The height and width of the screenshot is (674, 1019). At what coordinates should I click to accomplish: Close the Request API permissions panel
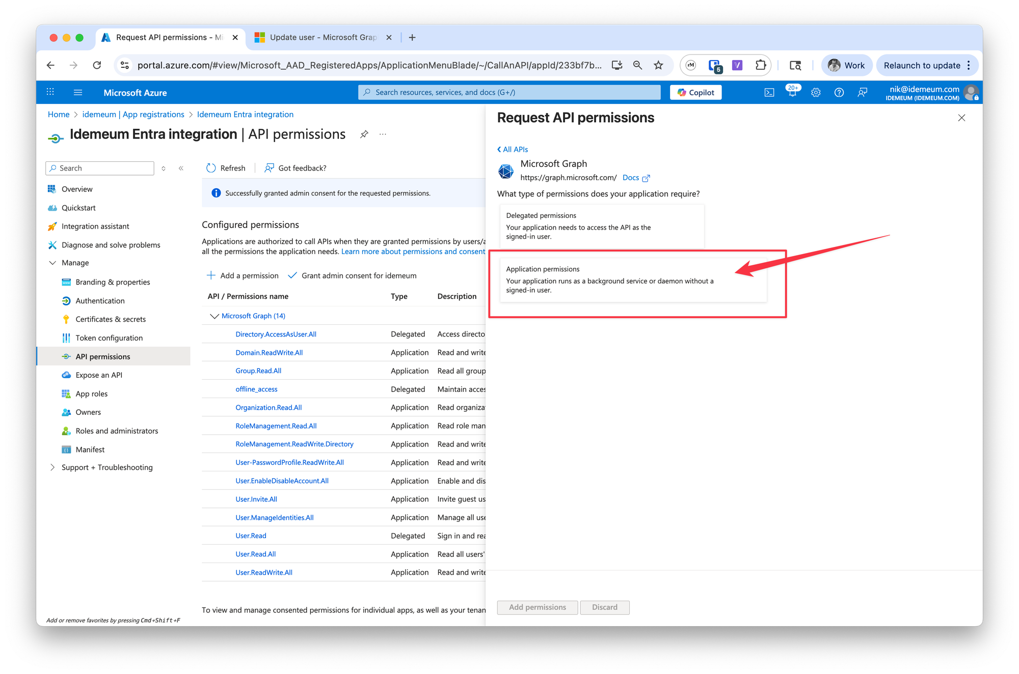point(961,118)
